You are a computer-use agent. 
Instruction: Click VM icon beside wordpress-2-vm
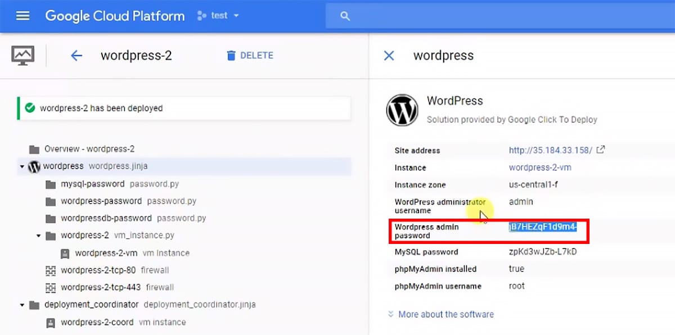pos(65,253)
